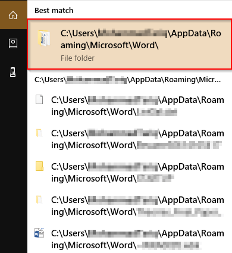Select the Apps filter icon in sidebar
232x253 pixels.
13,43
